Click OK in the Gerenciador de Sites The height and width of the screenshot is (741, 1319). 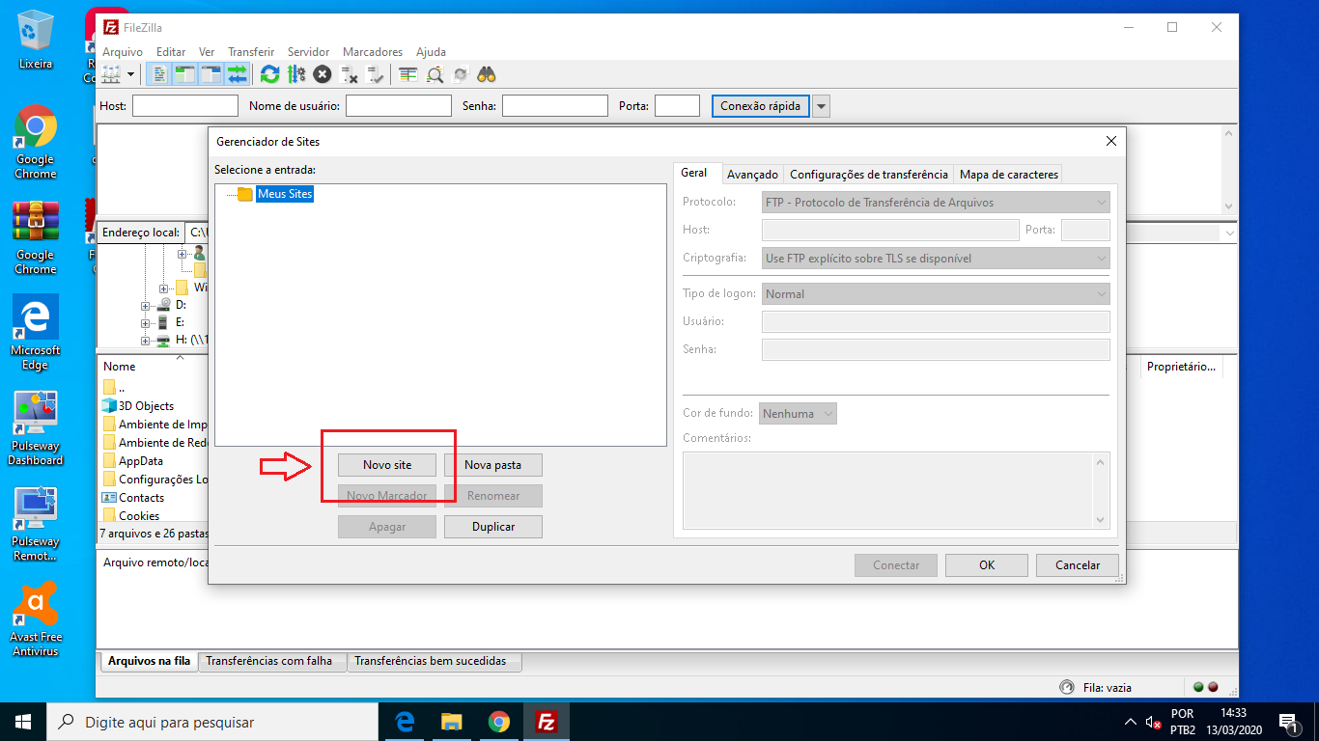pyautogui.click(x=987, y=565)
